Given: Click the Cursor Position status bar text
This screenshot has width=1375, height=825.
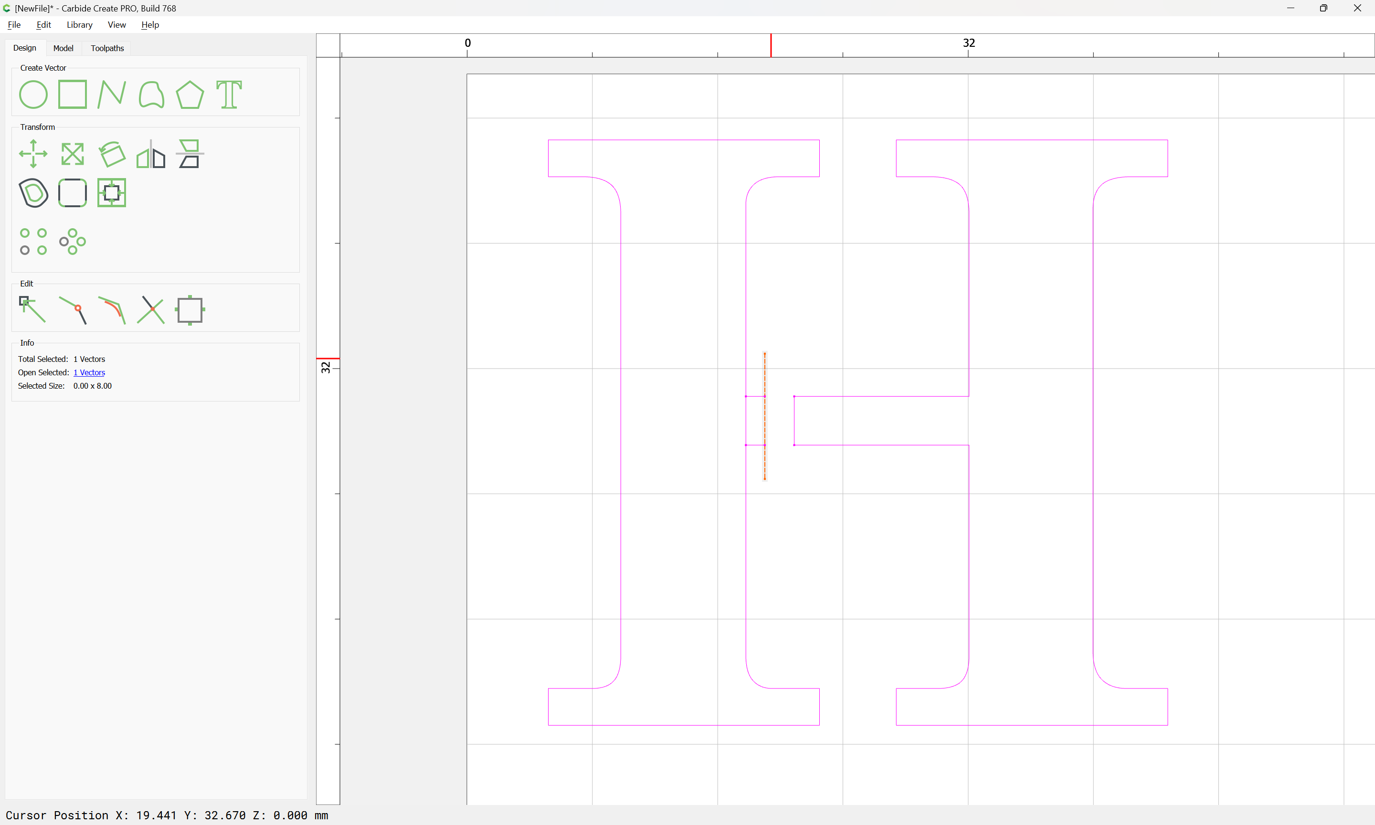Looking at the screenshot, I should (x=167, y=815).
